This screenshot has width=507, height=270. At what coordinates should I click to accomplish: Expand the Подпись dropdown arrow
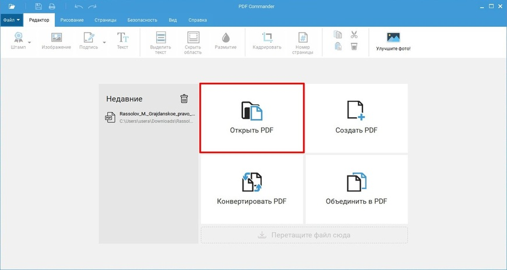point(104,43)
